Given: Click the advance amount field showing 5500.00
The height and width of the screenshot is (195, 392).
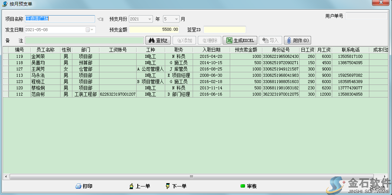Looking at the screenshot, I should pyautogui.click(x=154, y=30).
